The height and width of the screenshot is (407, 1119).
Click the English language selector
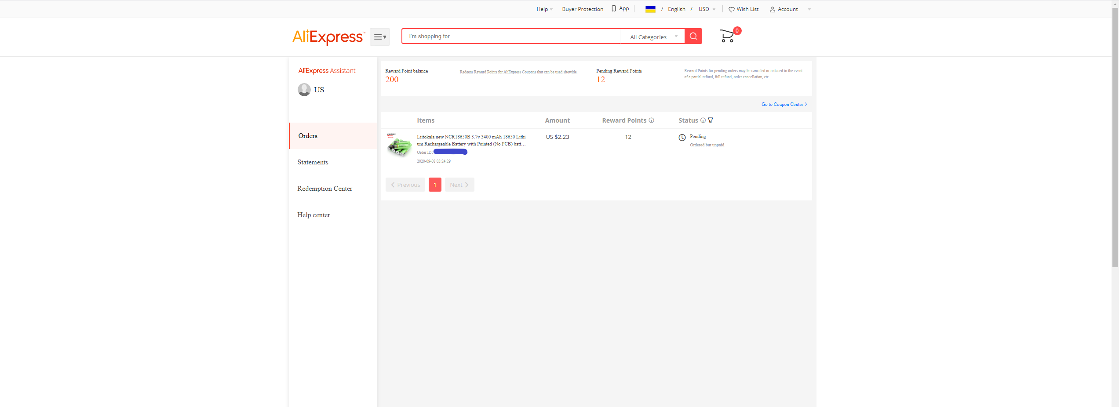[676, 9]
